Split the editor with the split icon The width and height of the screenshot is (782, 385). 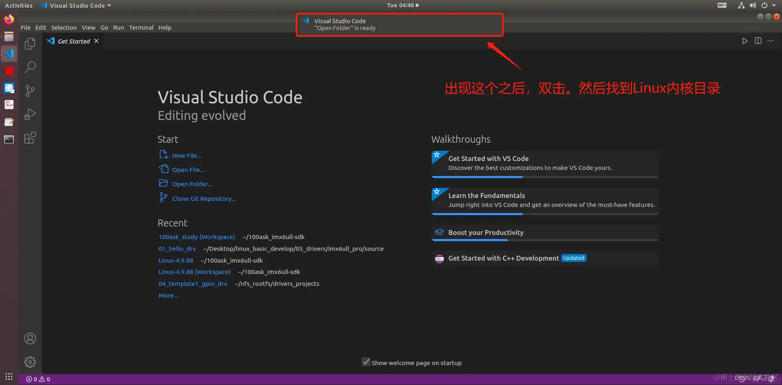click(758, 41)
